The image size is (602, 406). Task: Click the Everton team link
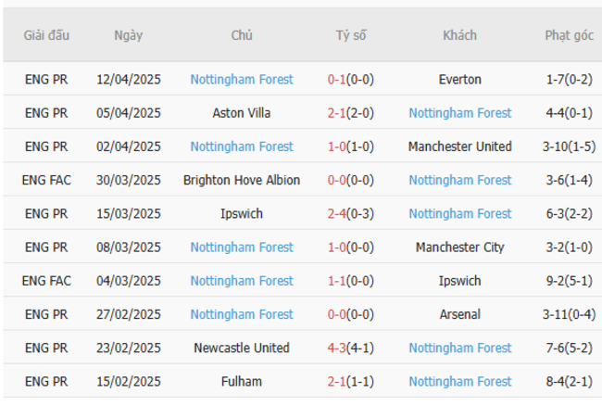pyautogui.click(x=459, y=80)
